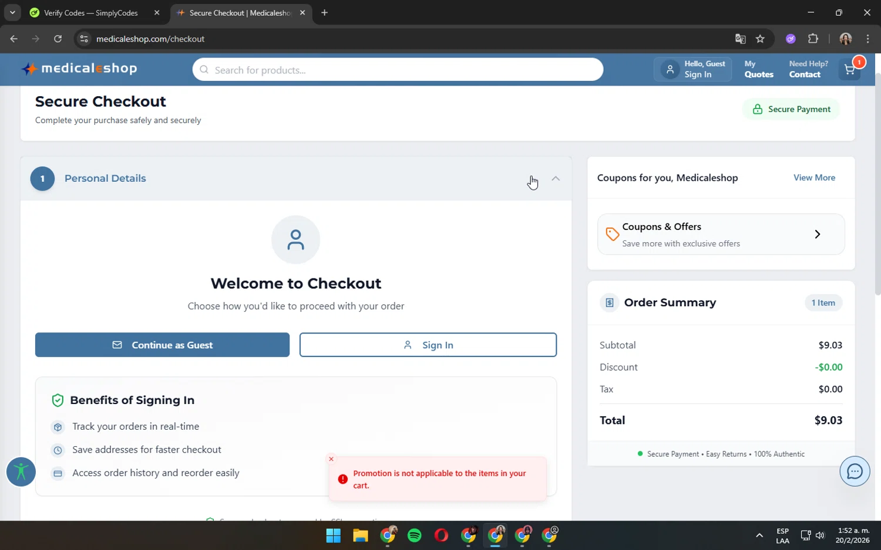The height and width of the screenshot is (550, 881).
Task: Switch the ESP LAA keyboard language
Action: coord(782,535)
